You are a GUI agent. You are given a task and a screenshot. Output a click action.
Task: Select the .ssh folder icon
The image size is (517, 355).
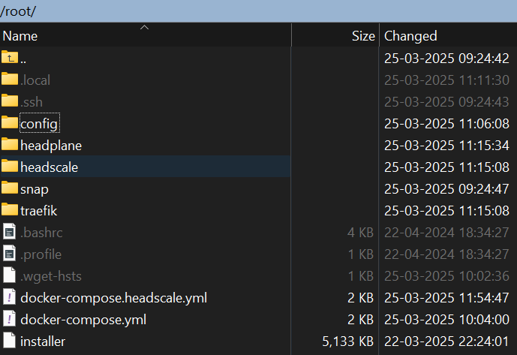point(10,101)
